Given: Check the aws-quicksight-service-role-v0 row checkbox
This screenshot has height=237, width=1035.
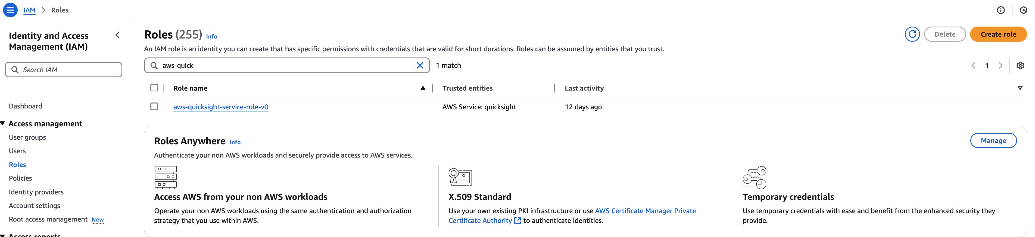Looking at the screenshot, I should tap(154, 107).
